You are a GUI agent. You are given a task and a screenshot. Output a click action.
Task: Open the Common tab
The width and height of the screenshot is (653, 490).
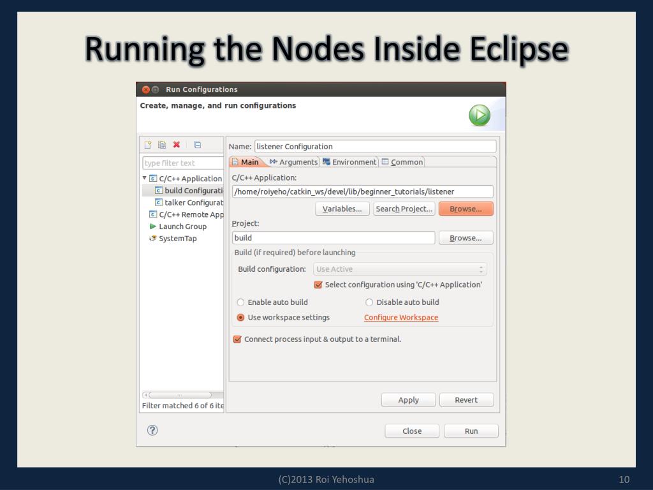(x=402, y=162)
